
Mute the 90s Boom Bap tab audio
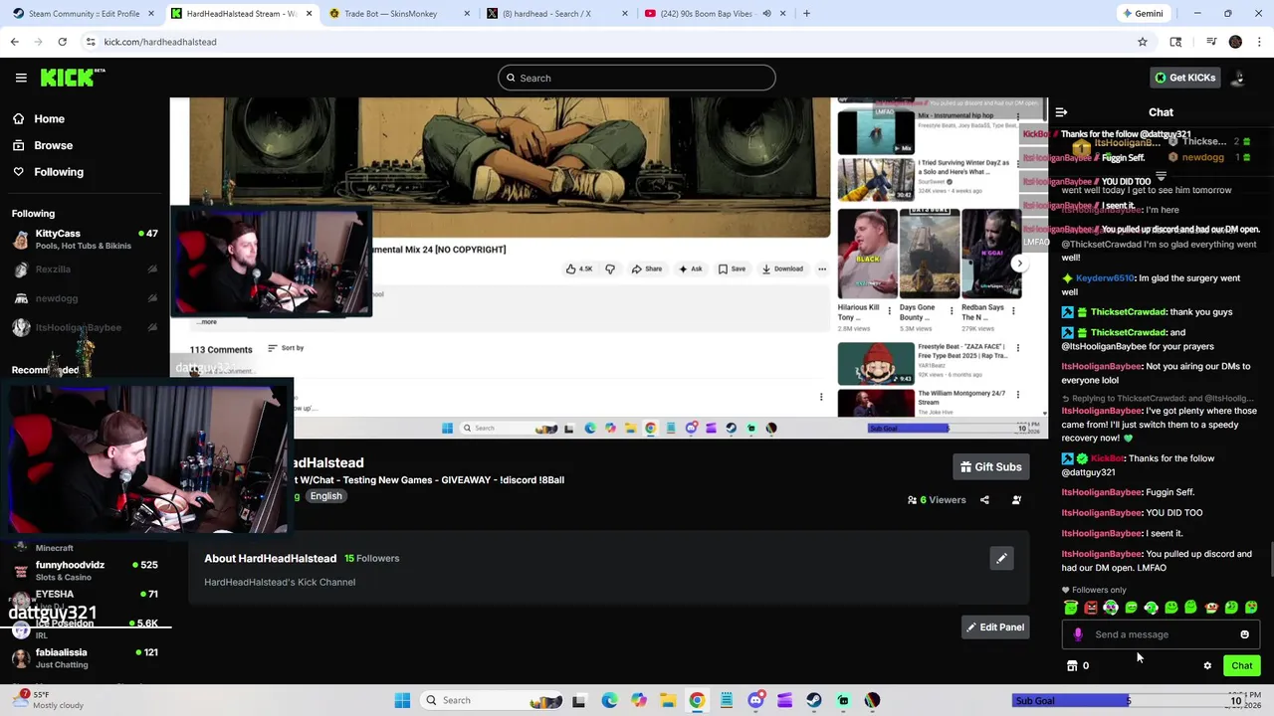766,14
